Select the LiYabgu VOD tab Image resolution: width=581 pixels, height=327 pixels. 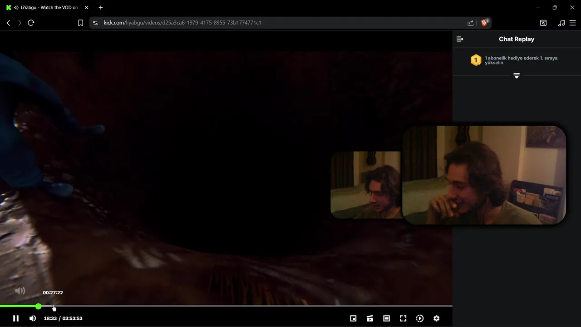47,8
